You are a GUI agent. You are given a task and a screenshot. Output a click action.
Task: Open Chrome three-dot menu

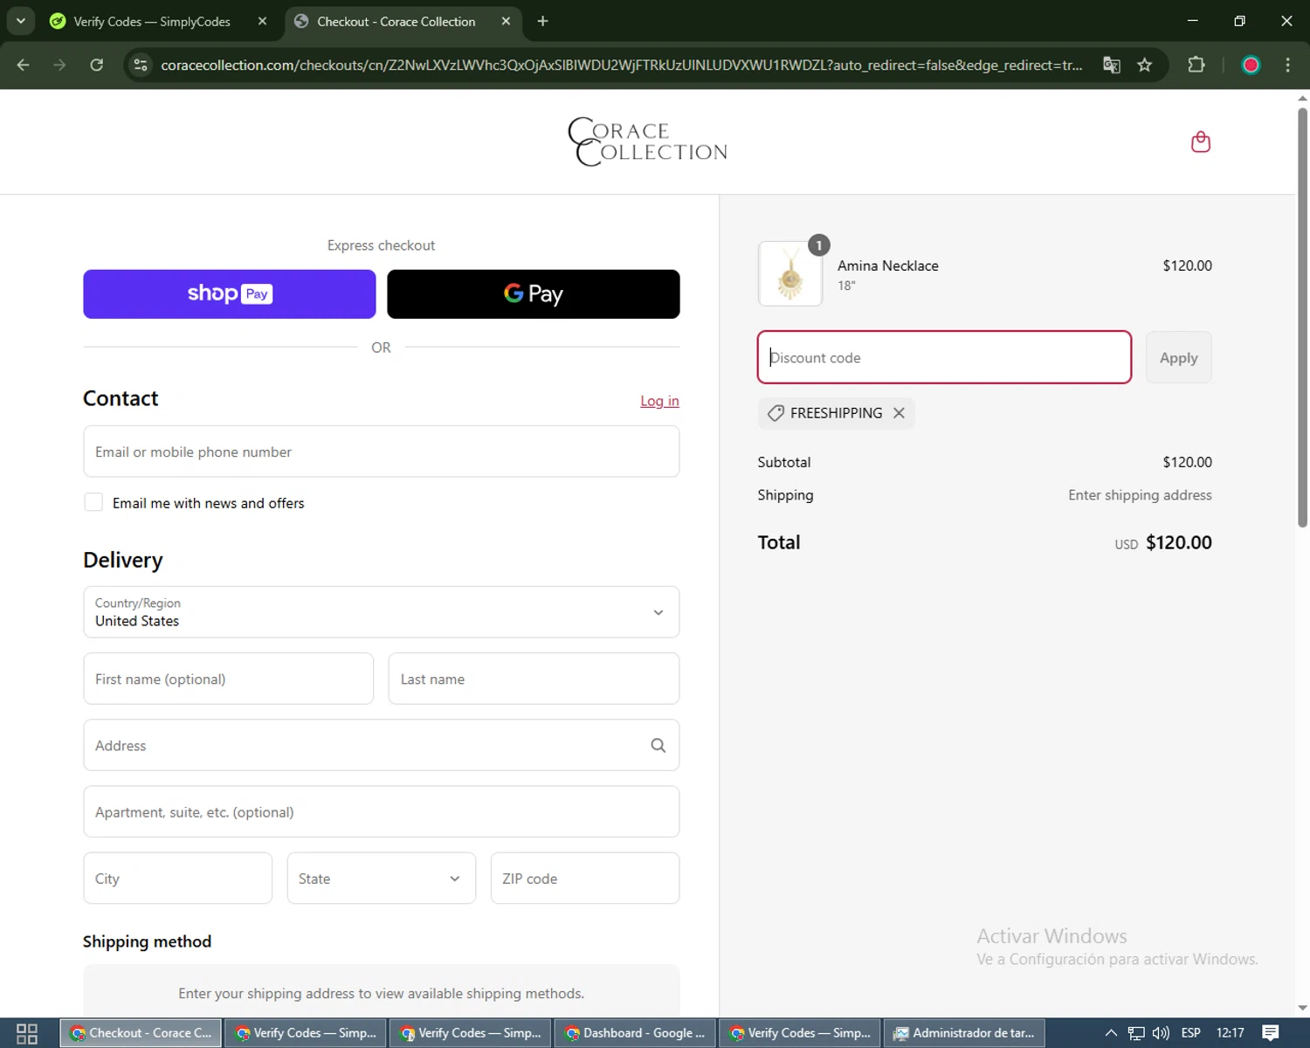1287,65
